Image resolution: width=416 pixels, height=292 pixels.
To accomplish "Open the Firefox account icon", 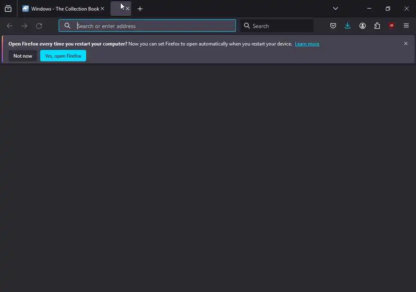I will pyautogui.click(x=362, y=26).
